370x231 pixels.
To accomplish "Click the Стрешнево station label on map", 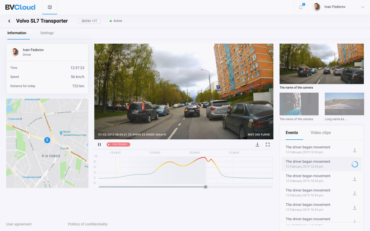I will 15,119.
